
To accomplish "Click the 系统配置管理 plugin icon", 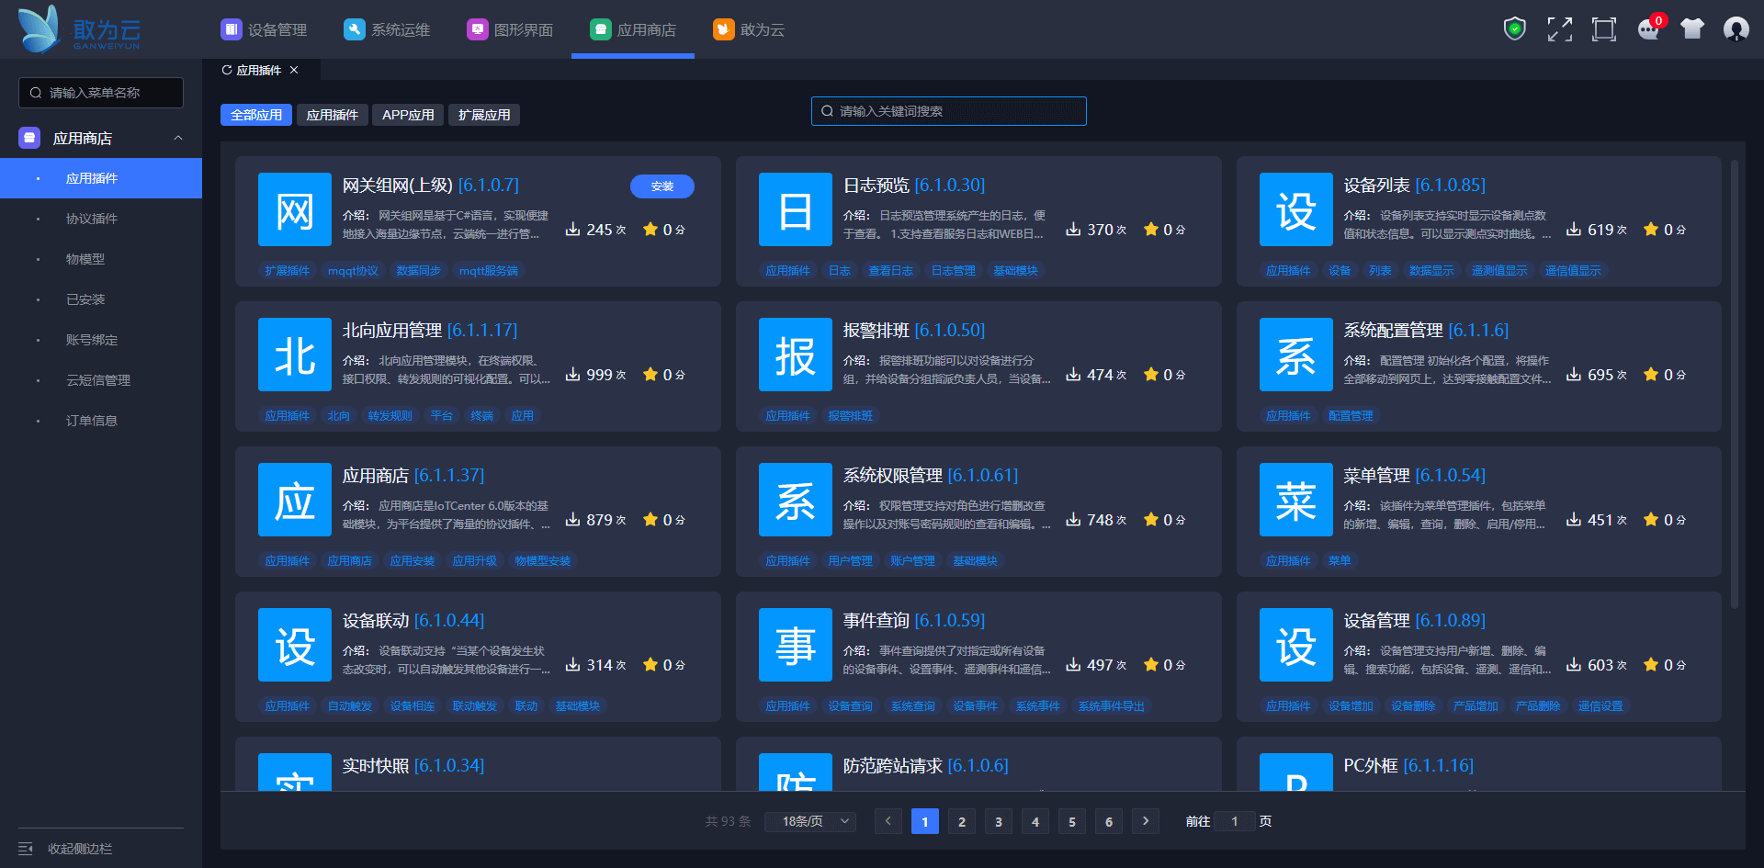I will (x=1296, y=355).
